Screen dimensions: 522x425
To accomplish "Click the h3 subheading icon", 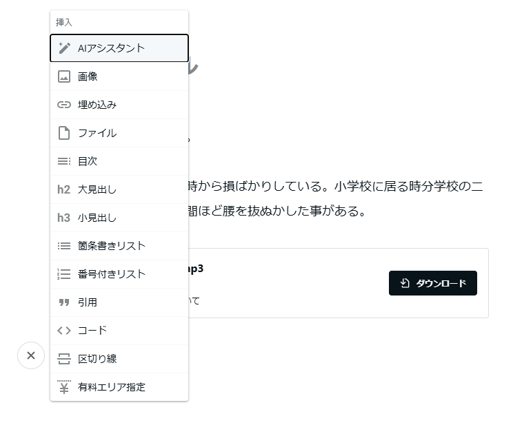I will 64,218.
